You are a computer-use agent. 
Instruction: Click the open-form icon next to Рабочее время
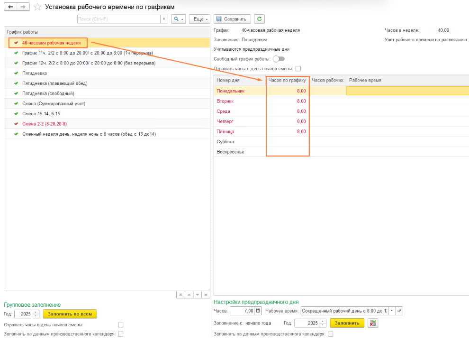[399, 311]
